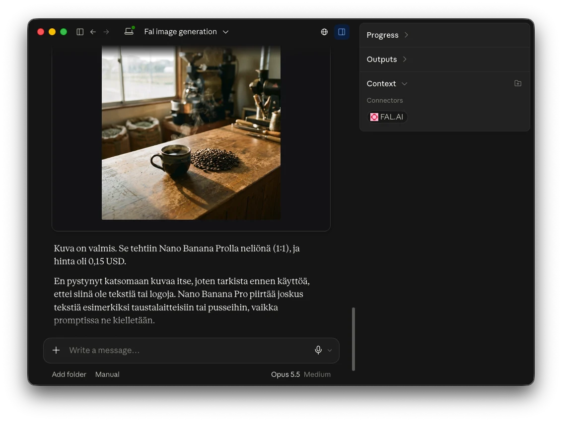Screen dimensions: 562x422
Task: Click the add folder icon in Context
Action: point(518,83)
